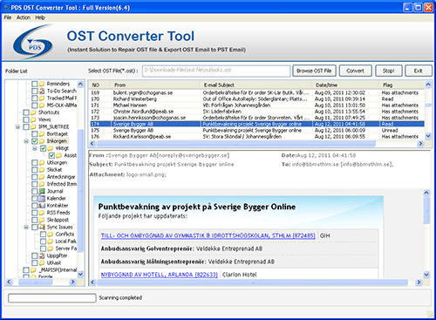Enable the Skräppost folder checkbox
The image size is (436, 320).
[35, 220]
